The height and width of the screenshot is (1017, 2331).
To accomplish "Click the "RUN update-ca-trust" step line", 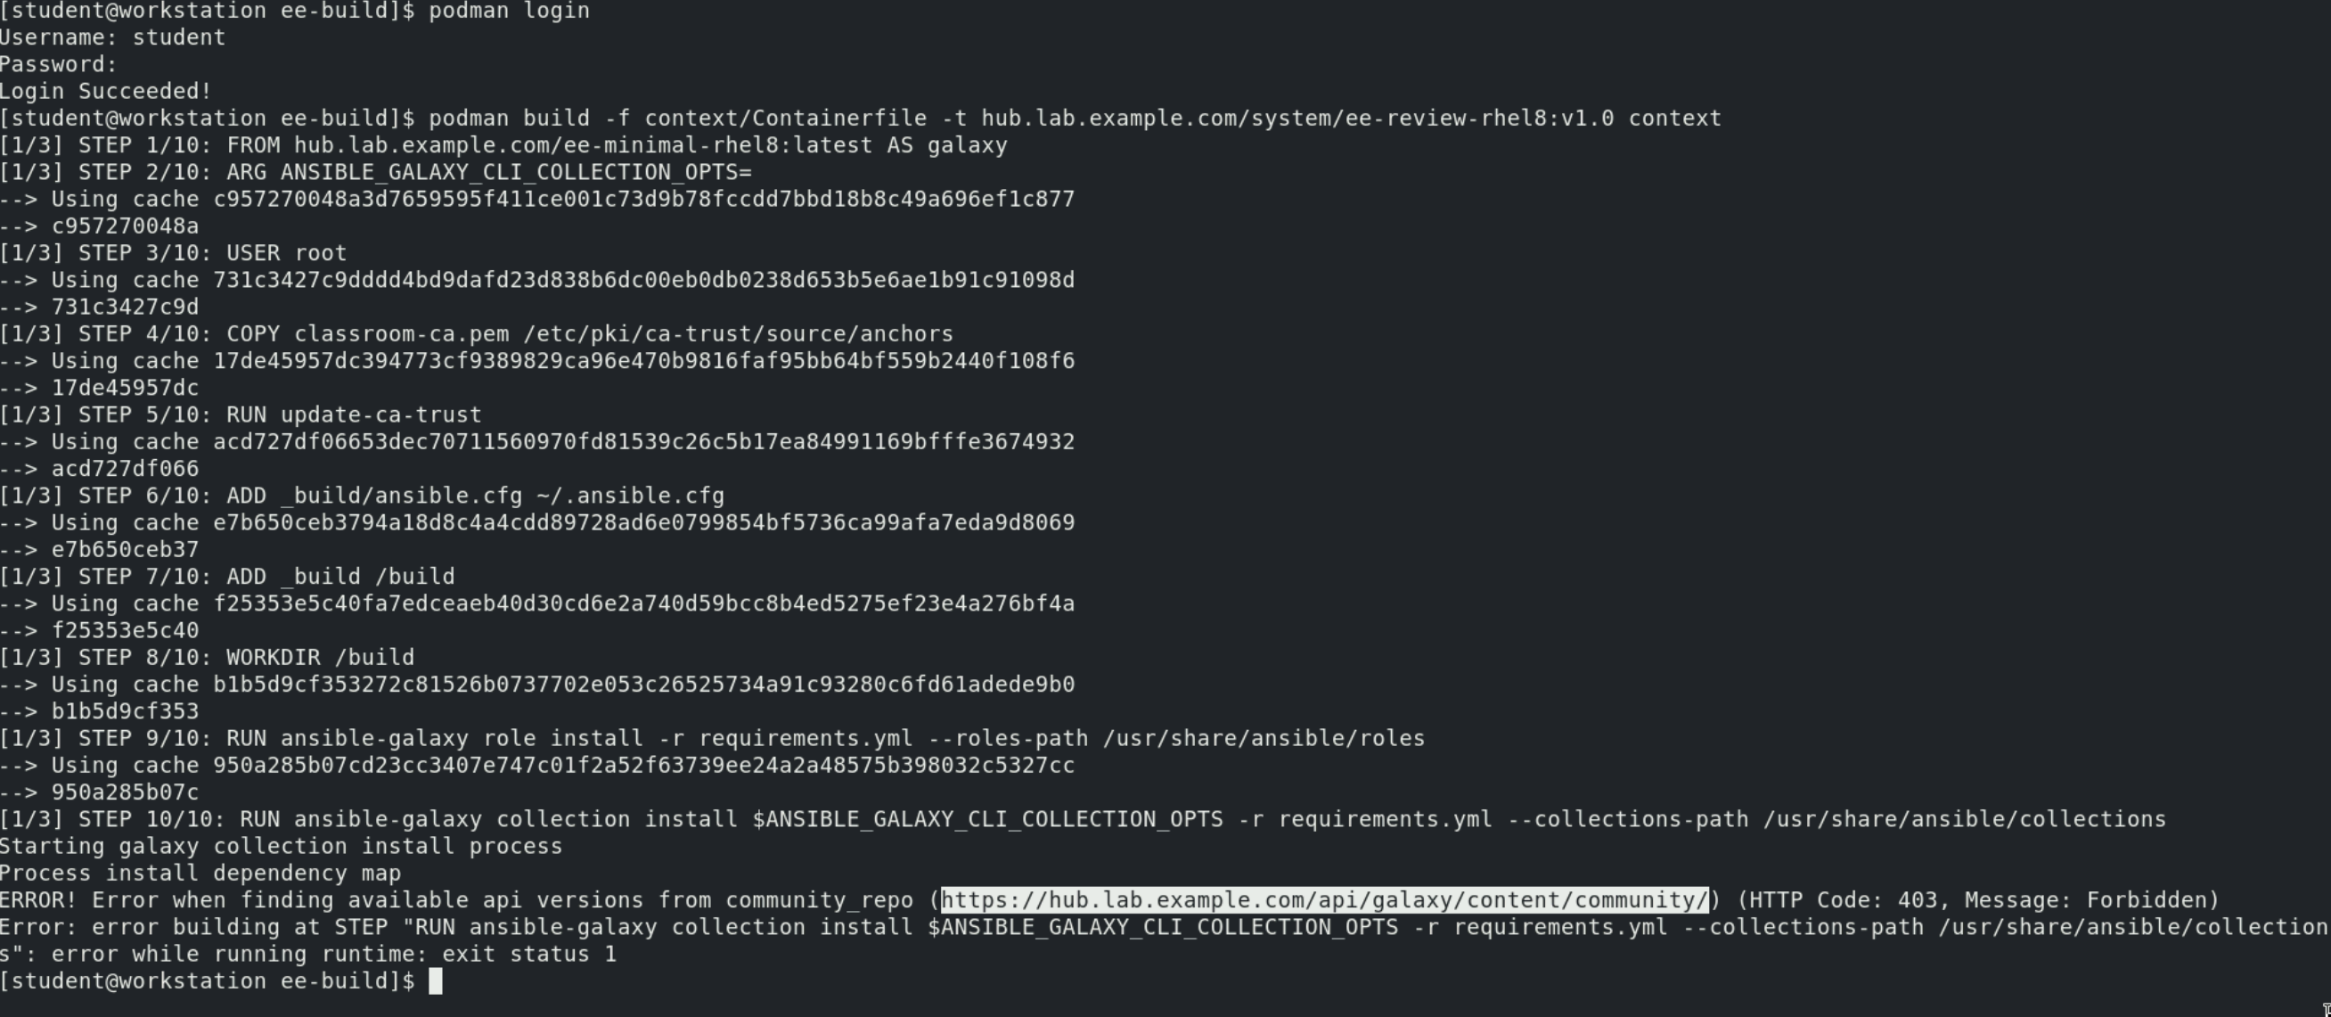I will [241, 415].
